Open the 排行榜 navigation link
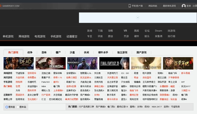 click(172, 36)
